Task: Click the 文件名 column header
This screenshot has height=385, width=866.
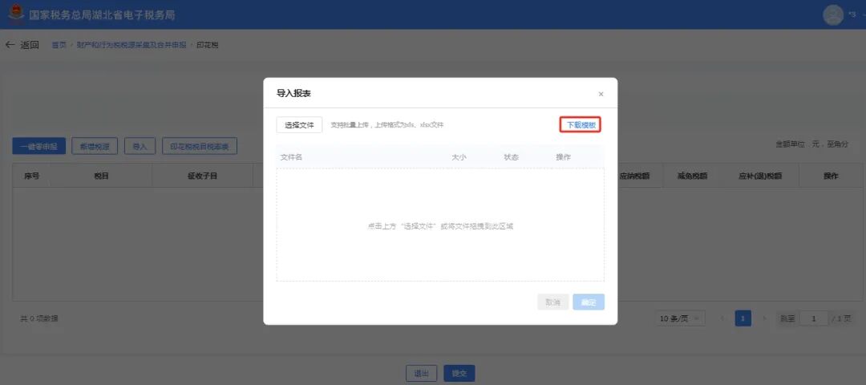Action: point(291,157)
